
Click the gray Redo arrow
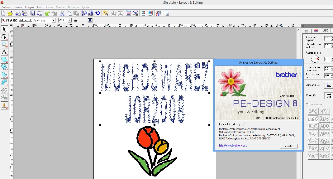(x=55, y=13)
